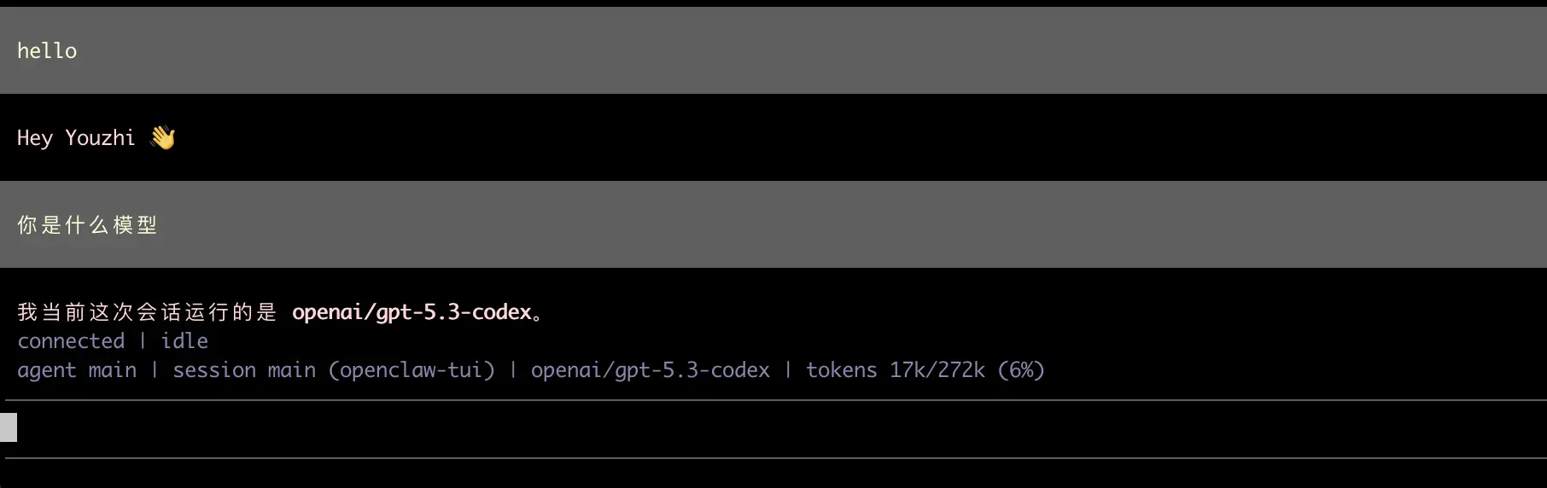Click 'session main (openclaw-tui)' status item

333,370
